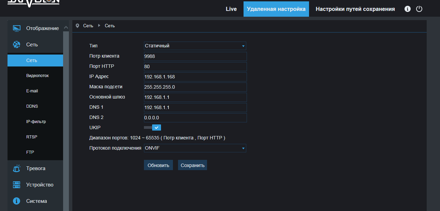440x211 pixels.
Task: Open the RTSP settings page
Action: [x=32, y=137]
